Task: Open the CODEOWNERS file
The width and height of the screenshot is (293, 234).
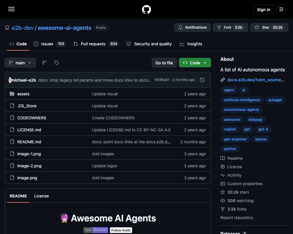Action: pyautogui.click(x=32, y=118)
